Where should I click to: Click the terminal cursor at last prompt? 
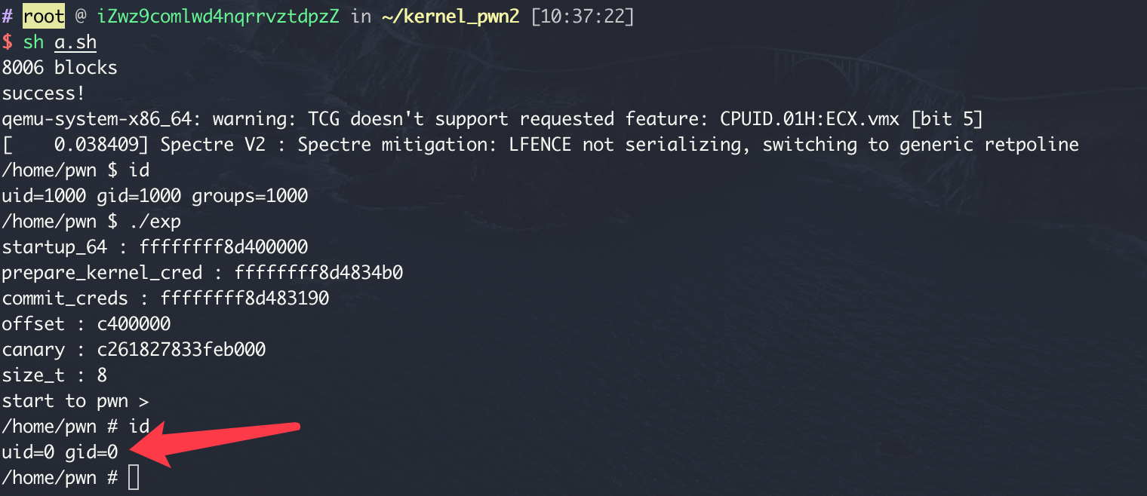134,478
